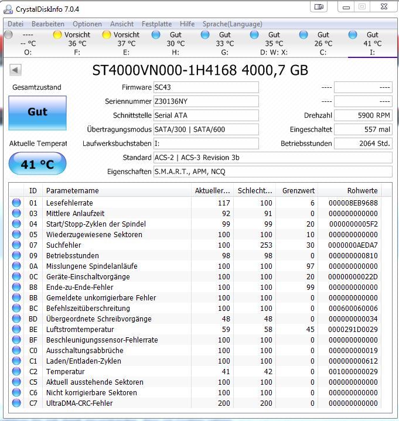Viewport: 399px width, 421px height.
Task: Select the UltraDMA-CRC-Fehler parameter name
Action: coord(79,403)
